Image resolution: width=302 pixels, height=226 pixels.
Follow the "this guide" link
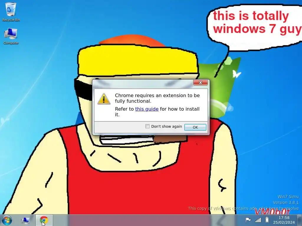(147, 109)
